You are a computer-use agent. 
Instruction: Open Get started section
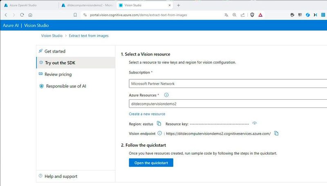[x=76, y=51]
